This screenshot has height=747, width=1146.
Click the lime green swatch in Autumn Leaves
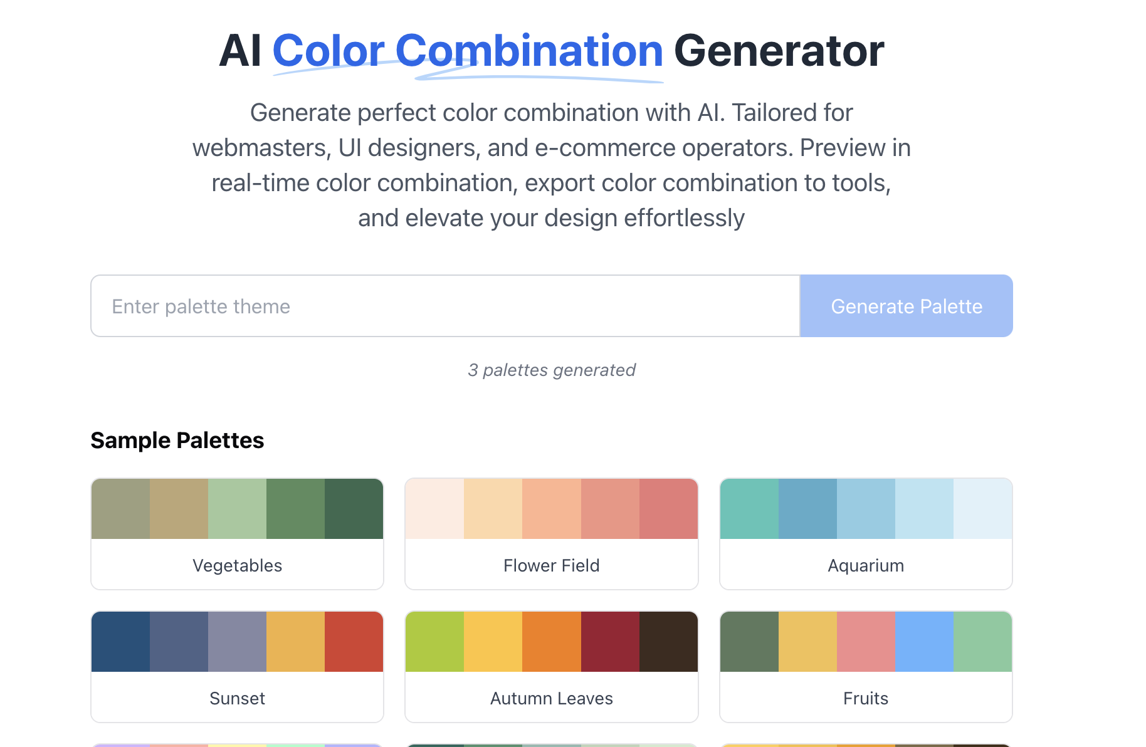pos(434,641)
